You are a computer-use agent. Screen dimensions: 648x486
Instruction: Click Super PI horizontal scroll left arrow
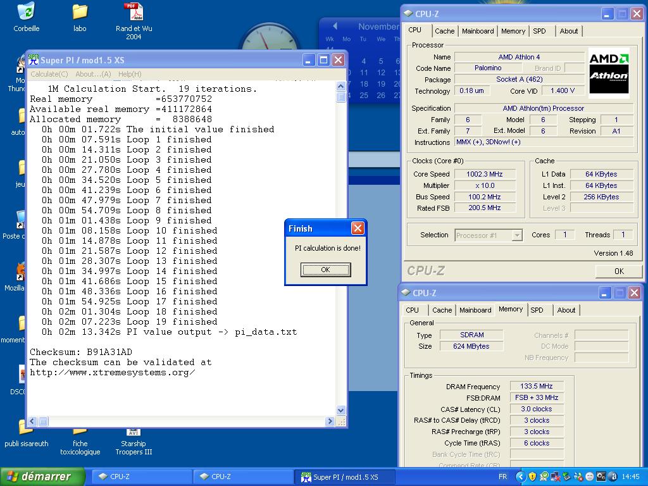tap(32, 421)
